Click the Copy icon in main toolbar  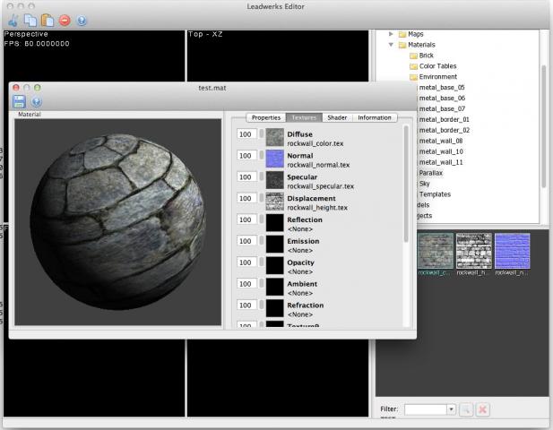click(x=30, y=20)
